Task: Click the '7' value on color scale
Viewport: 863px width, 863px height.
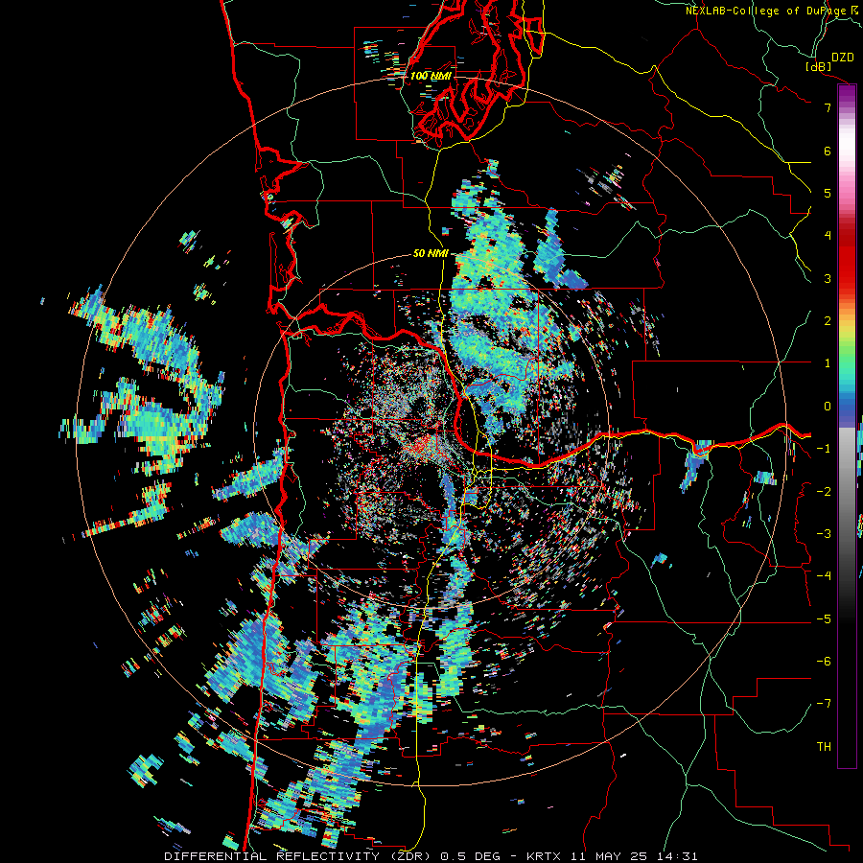Action: (x=828, y=107)
